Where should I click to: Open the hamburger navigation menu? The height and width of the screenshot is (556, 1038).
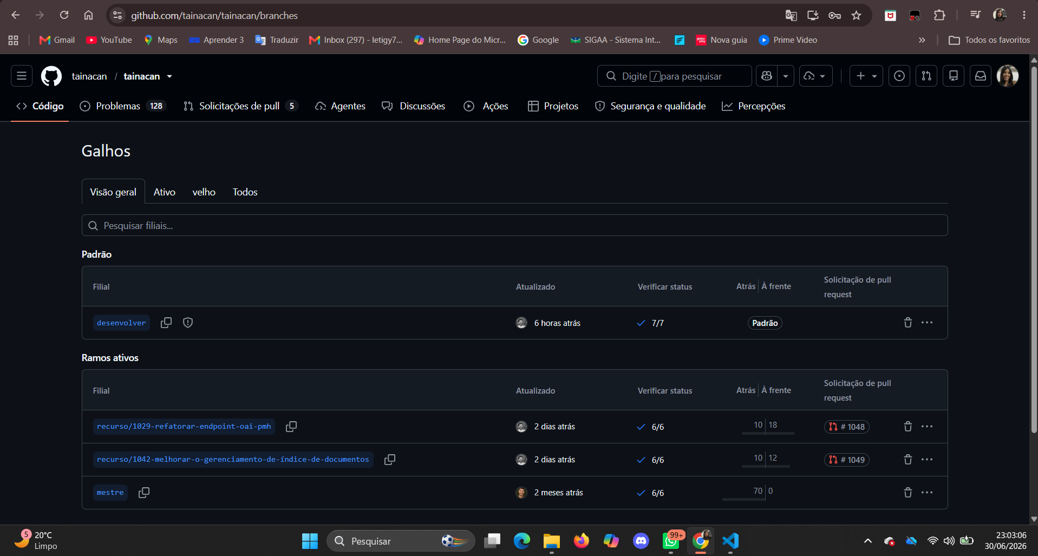22,76
